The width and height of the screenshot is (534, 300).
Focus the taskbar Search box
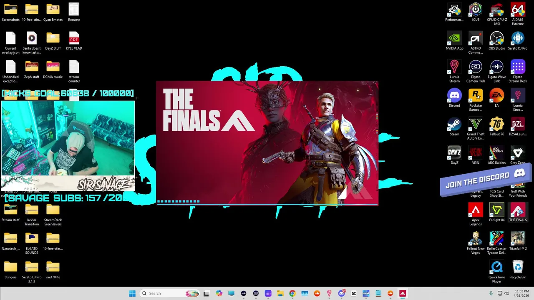[169, 293]
